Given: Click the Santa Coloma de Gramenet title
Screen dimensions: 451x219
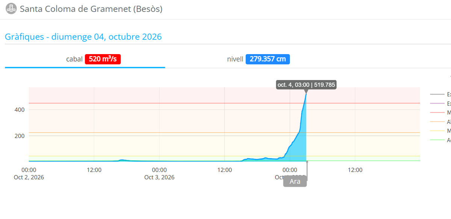Looking at the screenshot, I should pyautogui.click(x=91, y=9).
